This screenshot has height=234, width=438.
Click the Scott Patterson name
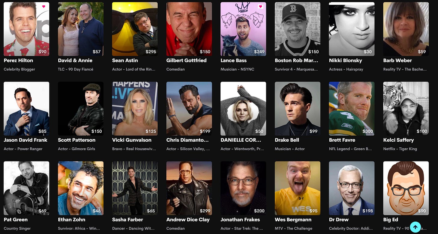point(77,140)
